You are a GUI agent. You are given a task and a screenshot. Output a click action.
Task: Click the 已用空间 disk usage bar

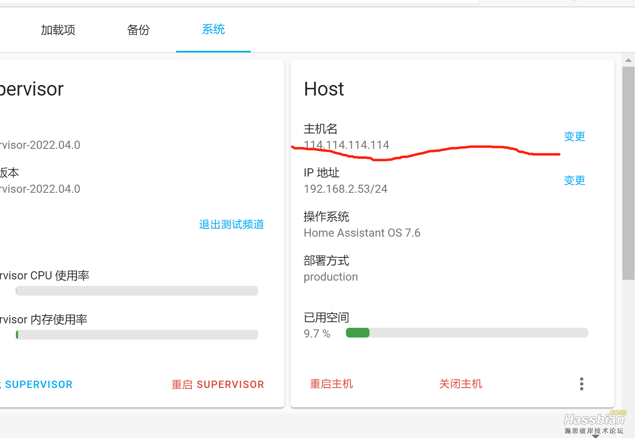[467, 333]
